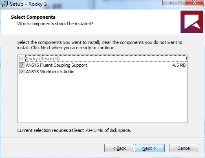Continue installation with the Next button
This screenshot has height=158, width=205.
pos(150,148)
